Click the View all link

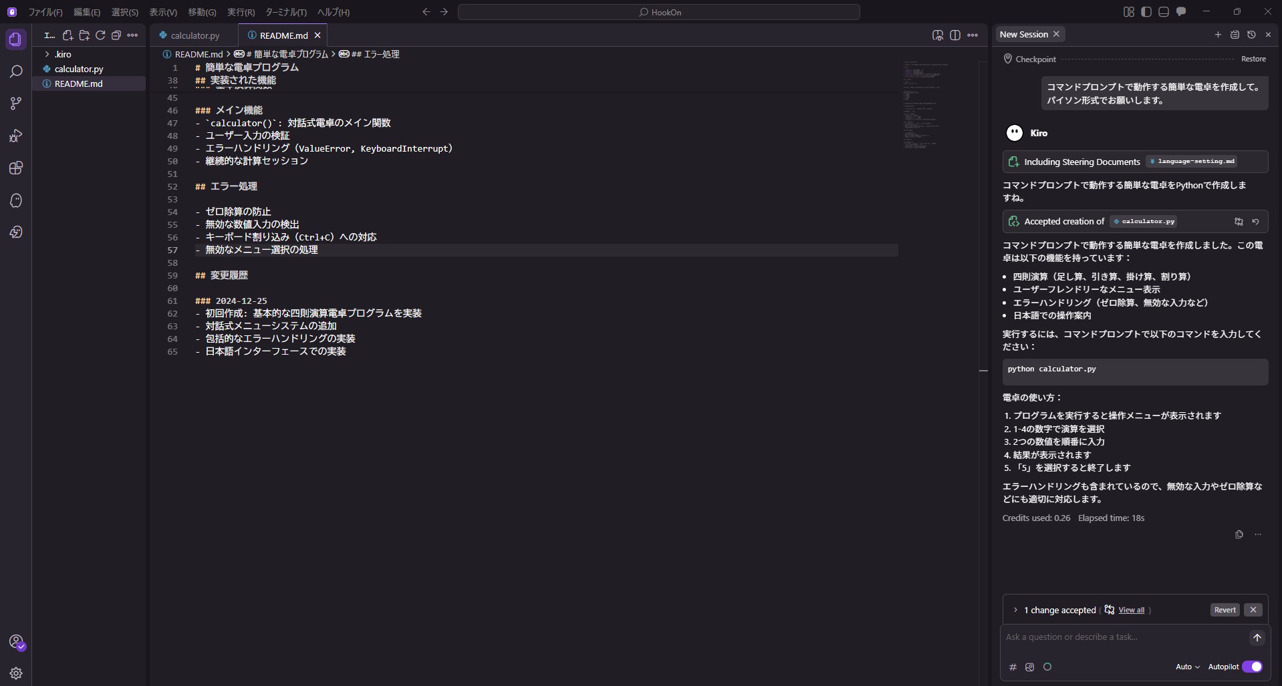[1131, 610]
